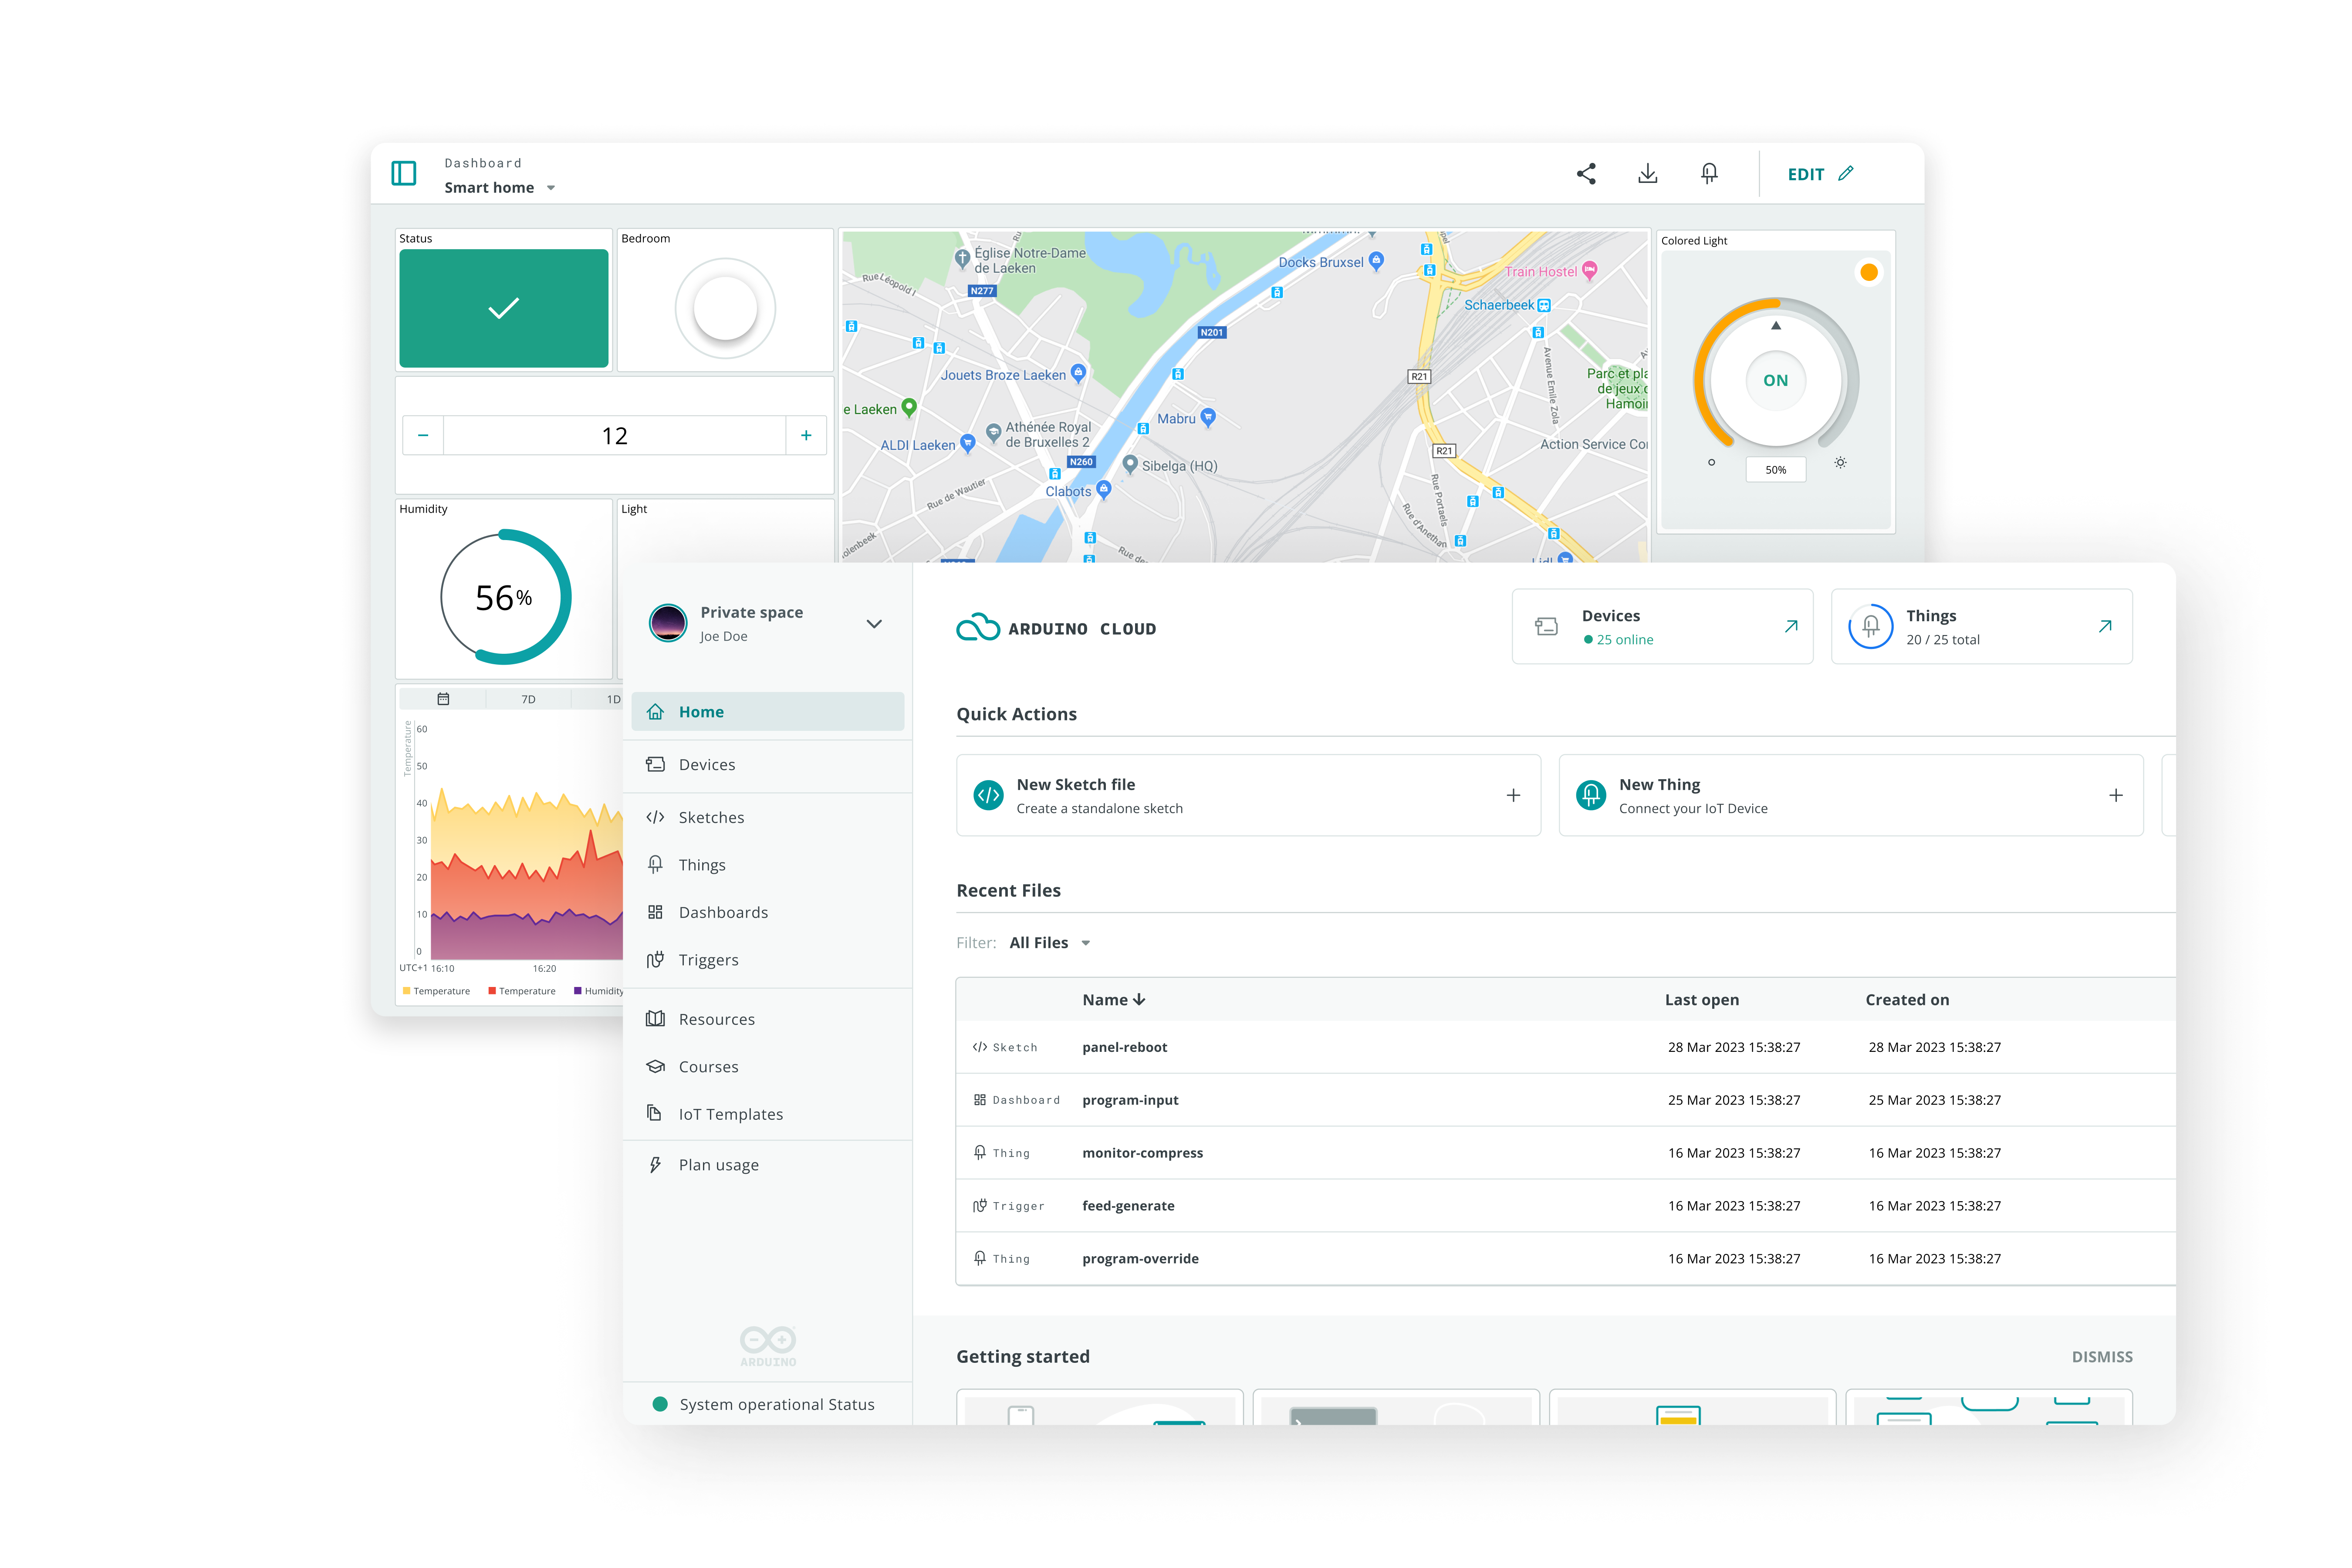
Task: Click the Thing bulb icon in dashboard header
Action: pyautogui.click(x=1710, y=173)
